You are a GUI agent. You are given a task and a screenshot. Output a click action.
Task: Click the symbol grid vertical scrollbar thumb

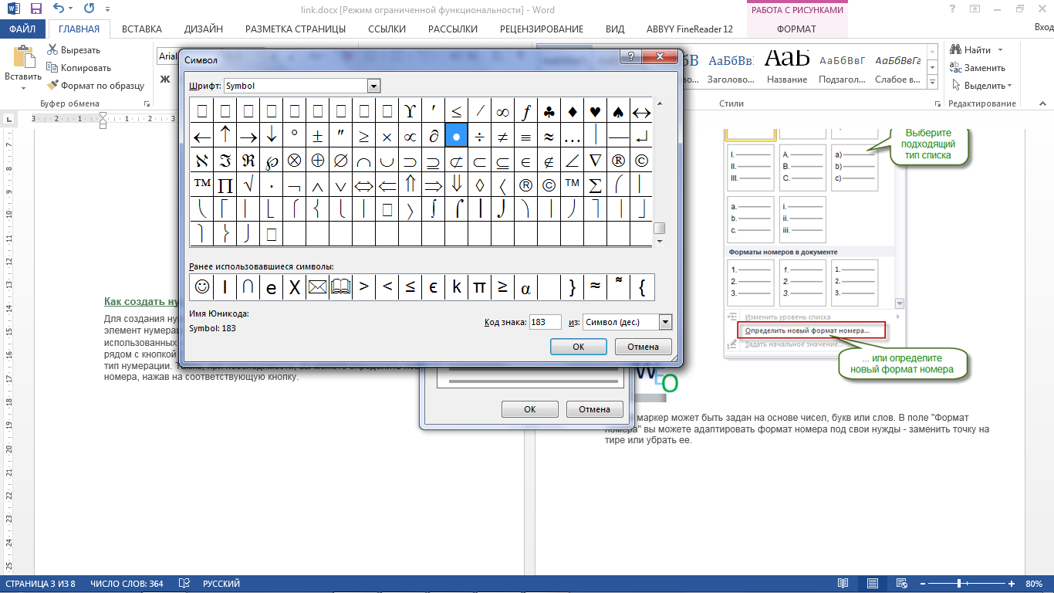click(659, 228)
